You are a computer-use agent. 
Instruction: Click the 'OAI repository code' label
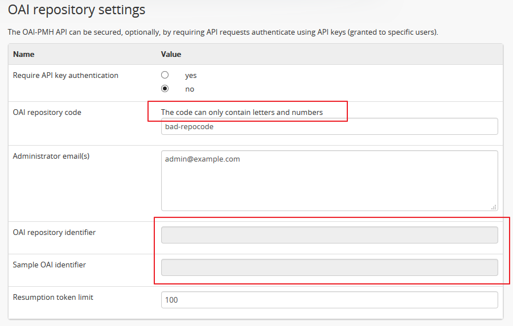tap(47, 112)
